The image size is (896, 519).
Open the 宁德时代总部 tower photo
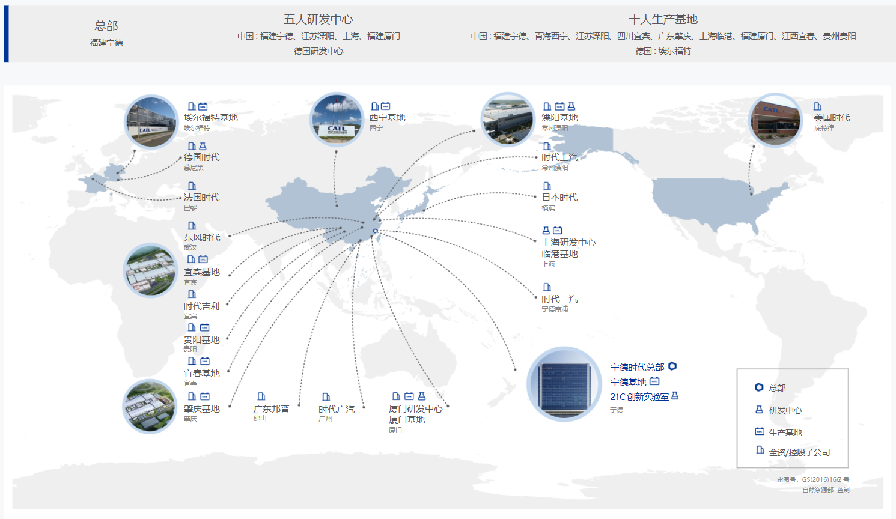pos(564,384)
